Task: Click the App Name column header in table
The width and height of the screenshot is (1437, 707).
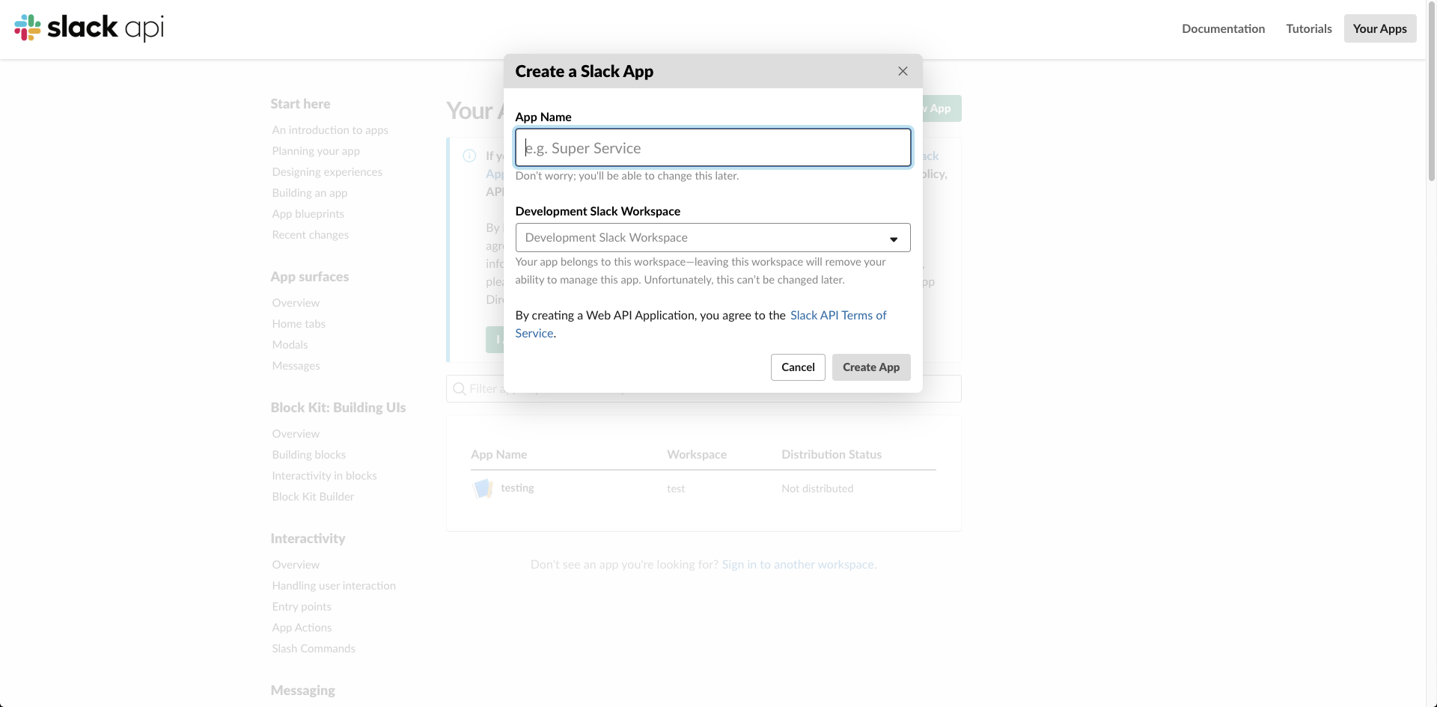Action: click(x=499, y=455)
